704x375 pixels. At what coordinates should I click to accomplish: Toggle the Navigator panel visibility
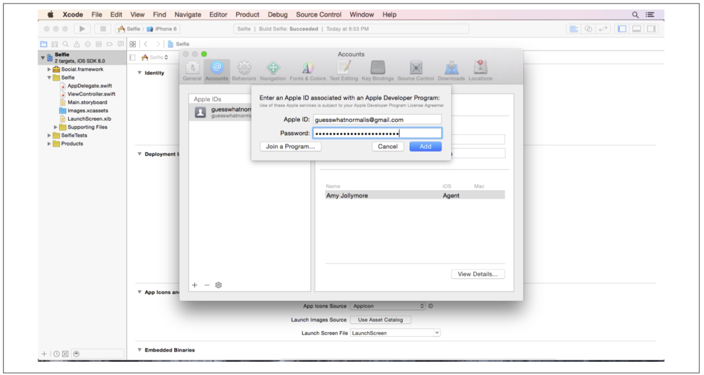click(622, 29)
